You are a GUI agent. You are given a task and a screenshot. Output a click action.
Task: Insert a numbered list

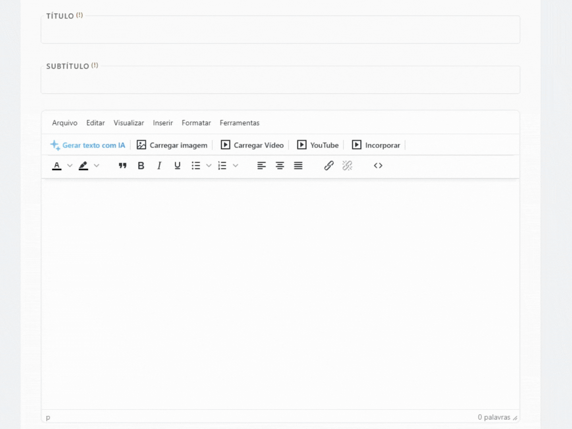tap(222, 166)
